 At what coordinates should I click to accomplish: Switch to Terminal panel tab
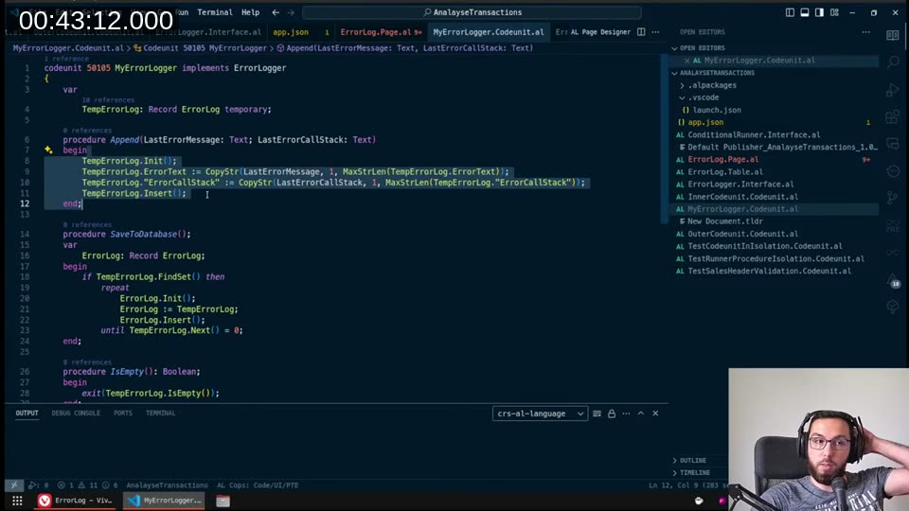click(x=161, y=414)
